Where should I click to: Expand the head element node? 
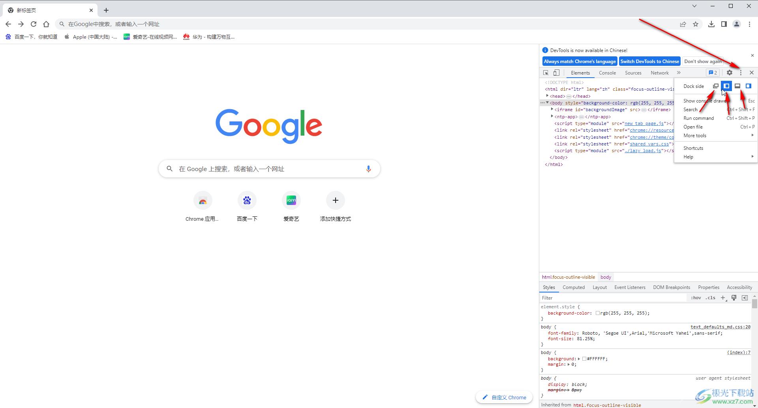[x=547, y=96]
